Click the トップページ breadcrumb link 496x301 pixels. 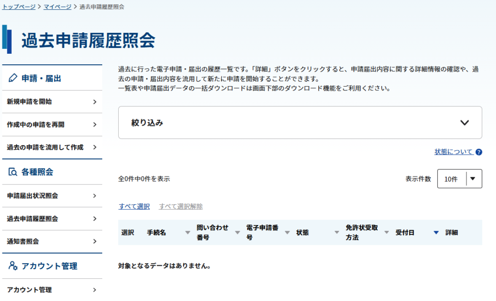(x=19, y=7)
